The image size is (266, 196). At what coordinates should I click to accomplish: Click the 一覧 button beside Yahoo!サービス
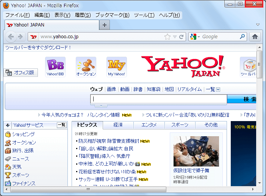[x=62, y=125]
